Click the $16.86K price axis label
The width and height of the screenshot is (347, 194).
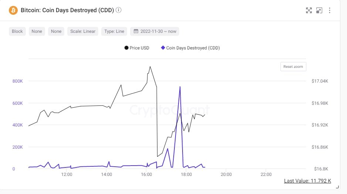(320, 147)
